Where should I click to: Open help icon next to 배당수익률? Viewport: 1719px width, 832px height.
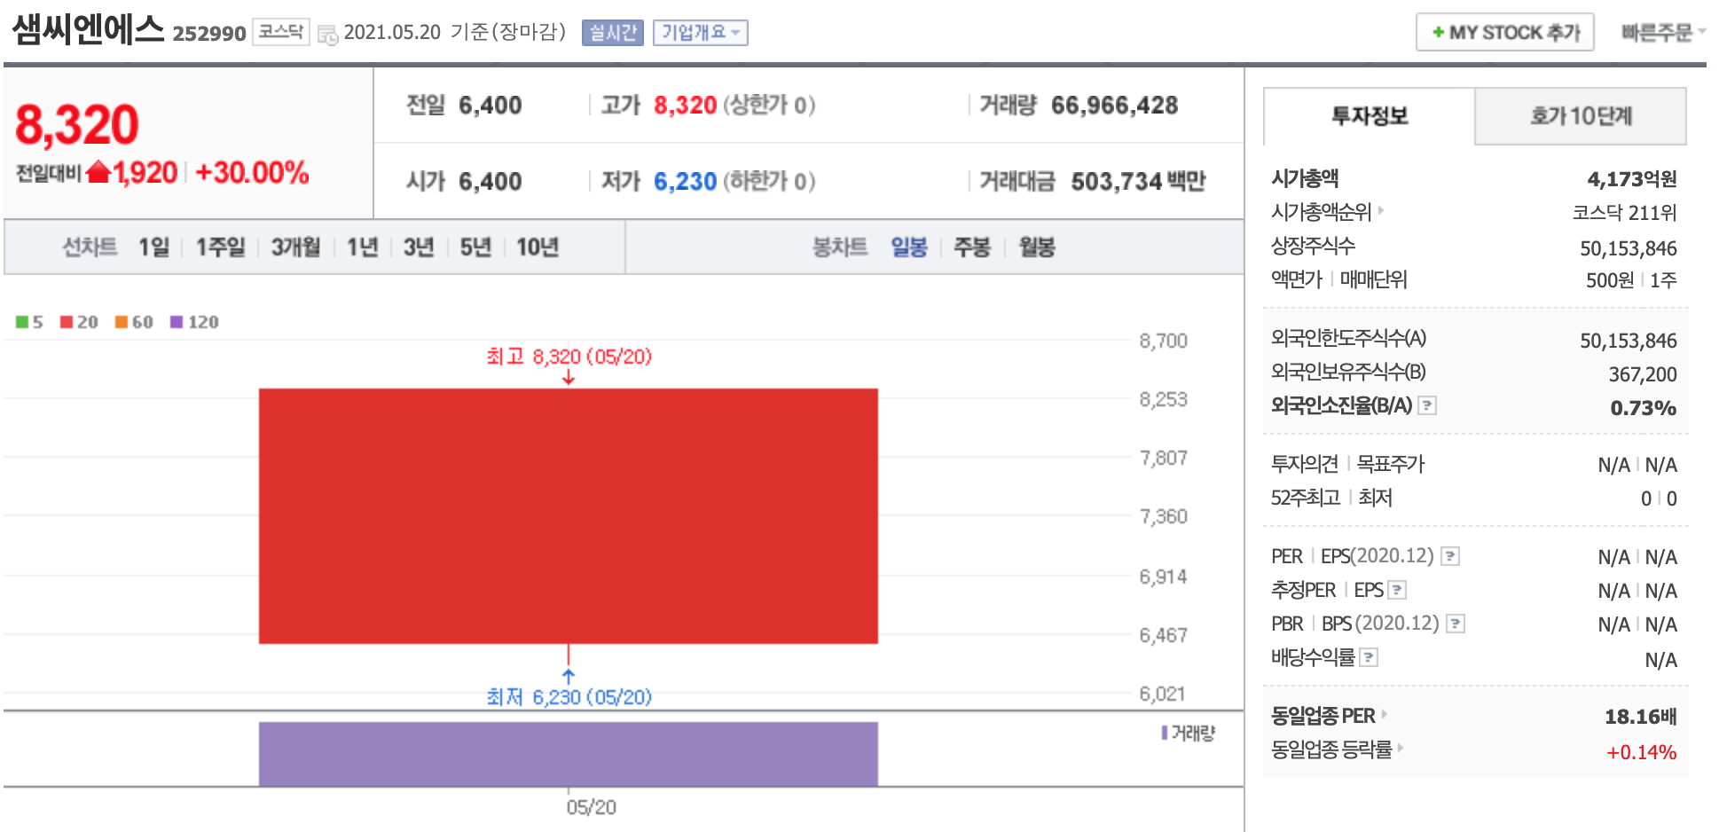[x=1369, y=657]
